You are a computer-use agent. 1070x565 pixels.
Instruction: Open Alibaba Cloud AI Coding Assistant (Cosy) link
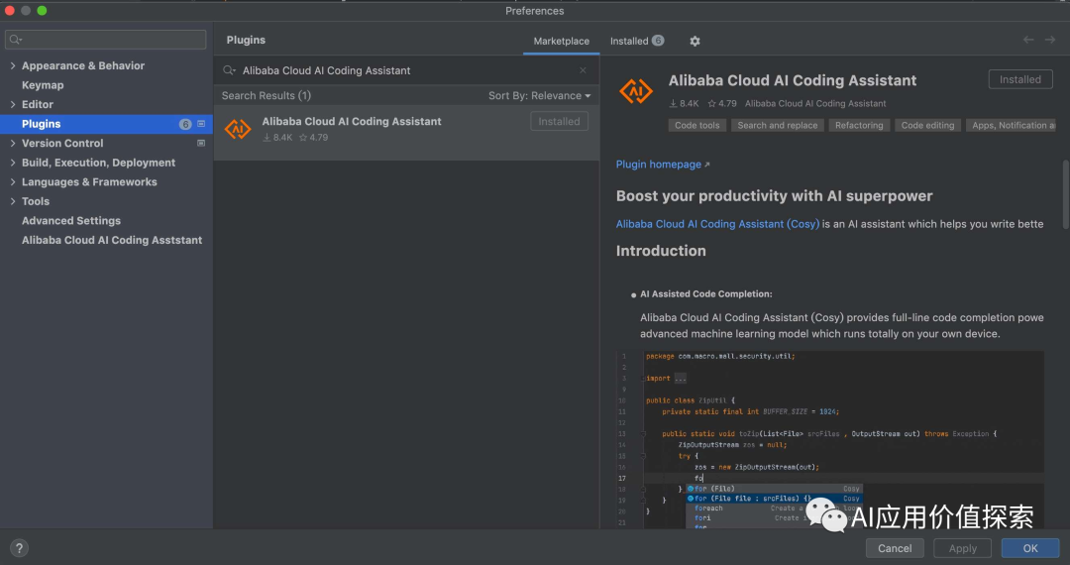[717, 224]
